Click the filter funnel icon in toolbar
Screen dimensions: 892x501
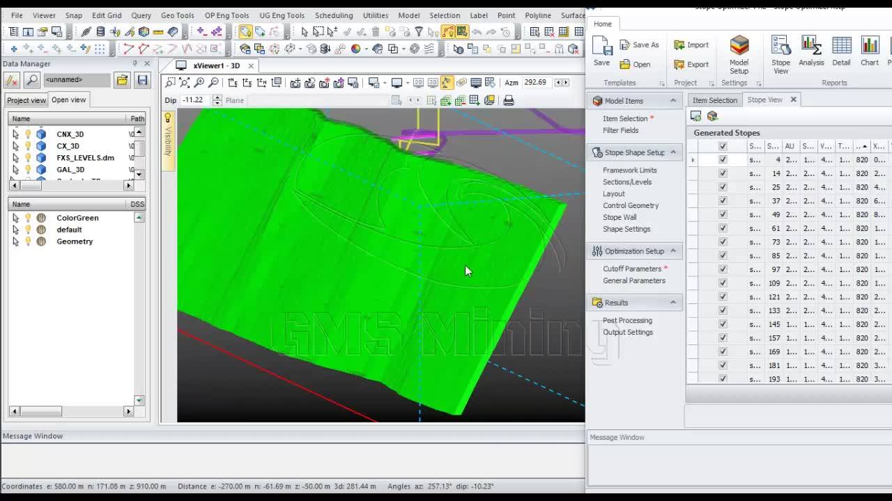(x=419, y=31)
